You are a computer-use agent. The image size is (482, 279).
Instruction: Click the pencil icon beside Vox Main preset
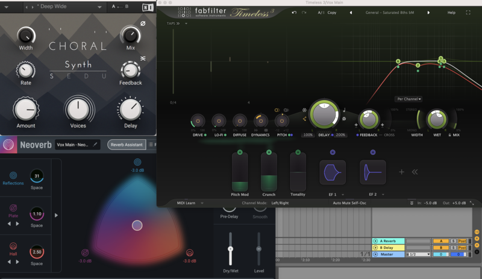95,145
